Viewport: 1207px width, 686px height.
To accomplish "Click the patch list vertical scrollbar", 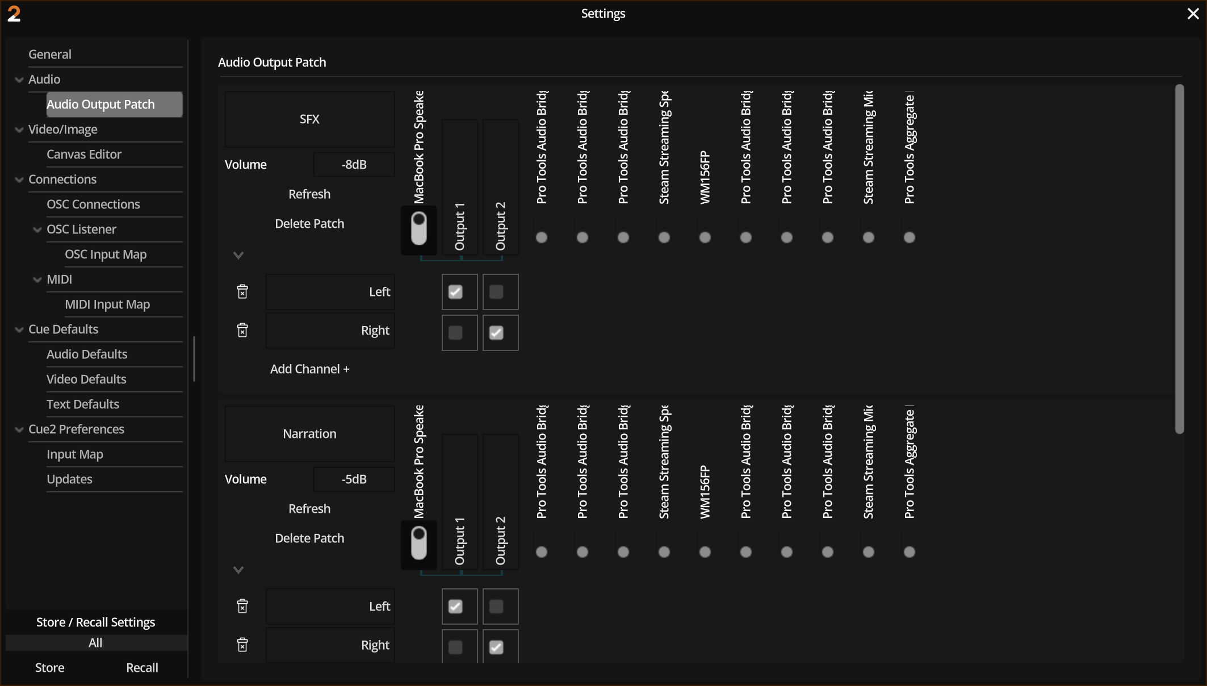I will coord(1179,259).
